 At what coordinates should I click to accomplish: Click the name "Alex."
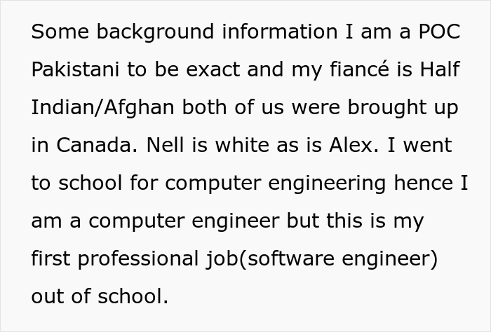tap(354, 145)
